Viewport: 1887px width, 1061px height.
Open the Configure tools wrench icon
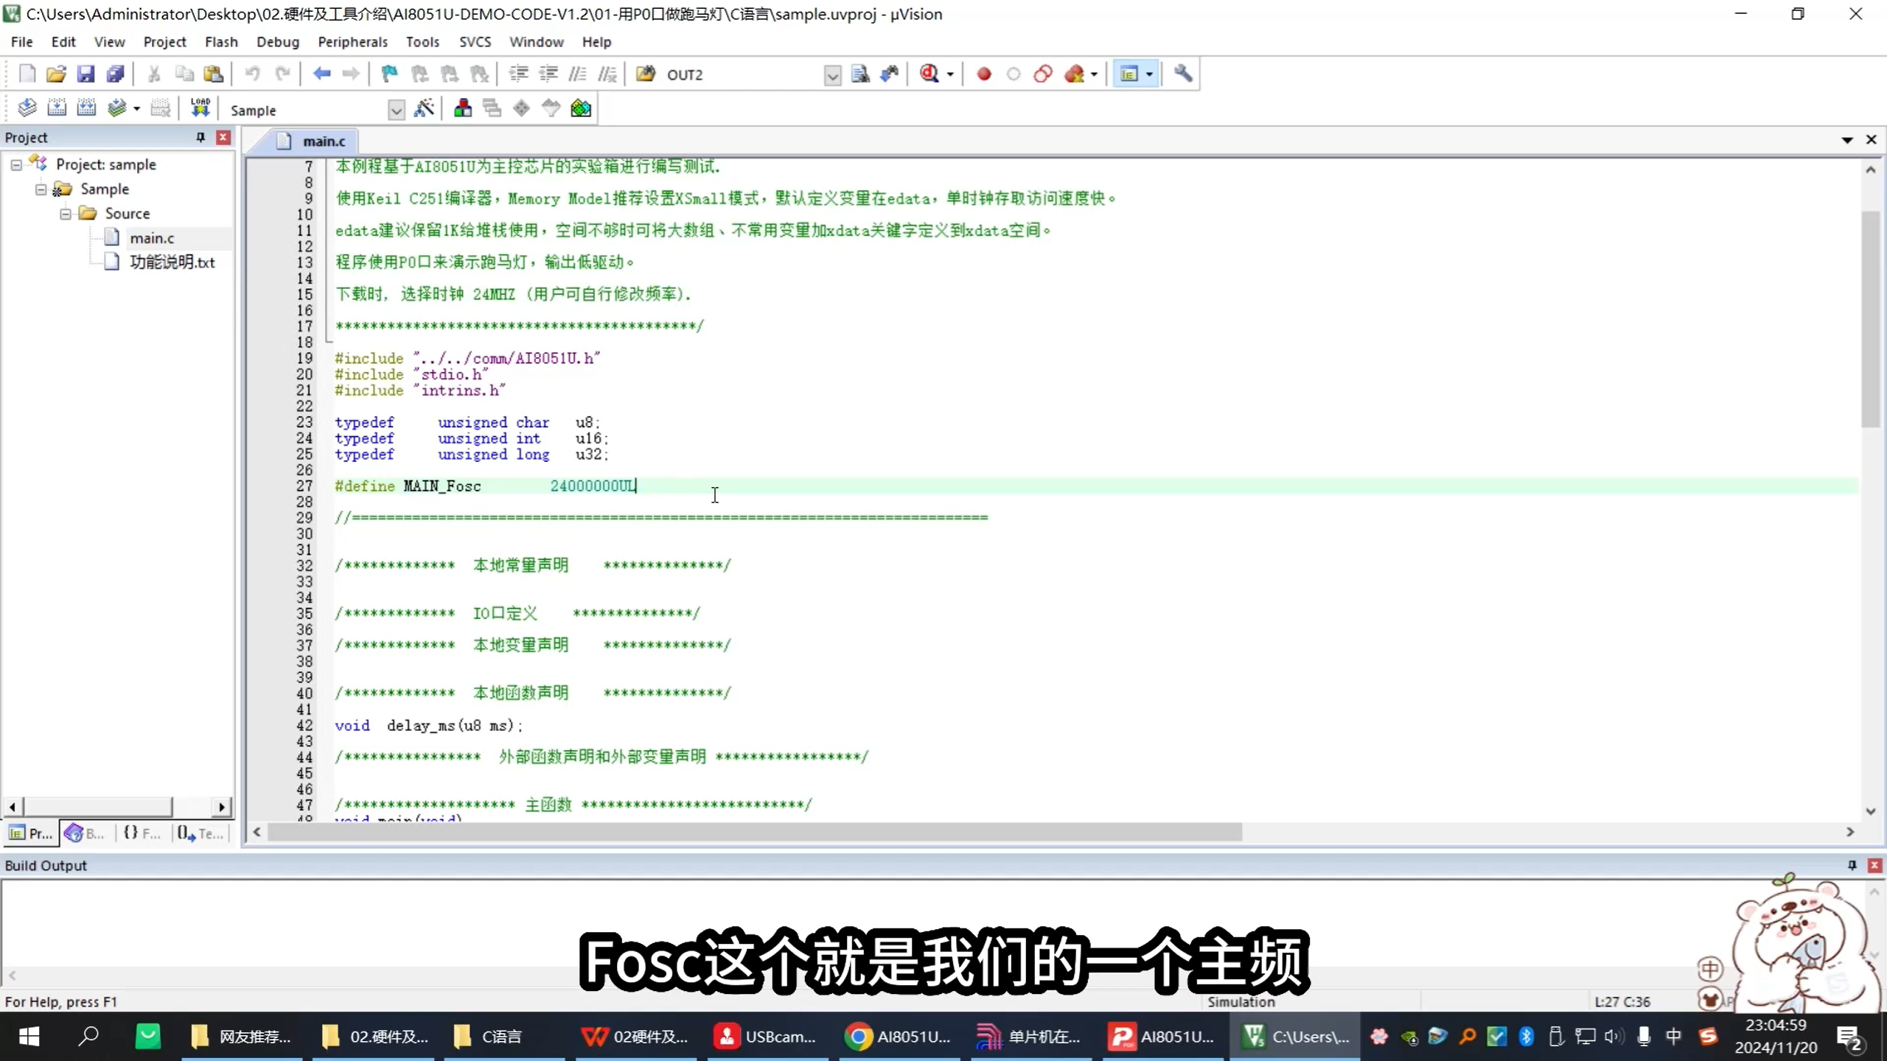point(1183,74)
